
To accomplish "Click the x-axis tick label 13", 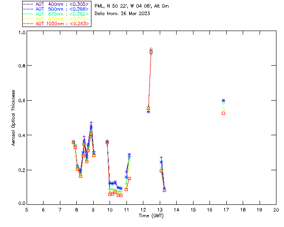I will (160, 210).
